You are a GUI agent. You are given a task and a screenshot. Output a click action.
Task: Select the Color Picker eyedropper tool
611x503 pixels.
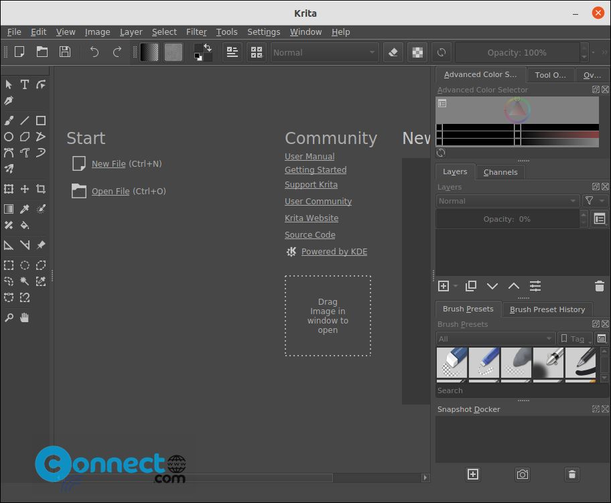click(25, 209)
